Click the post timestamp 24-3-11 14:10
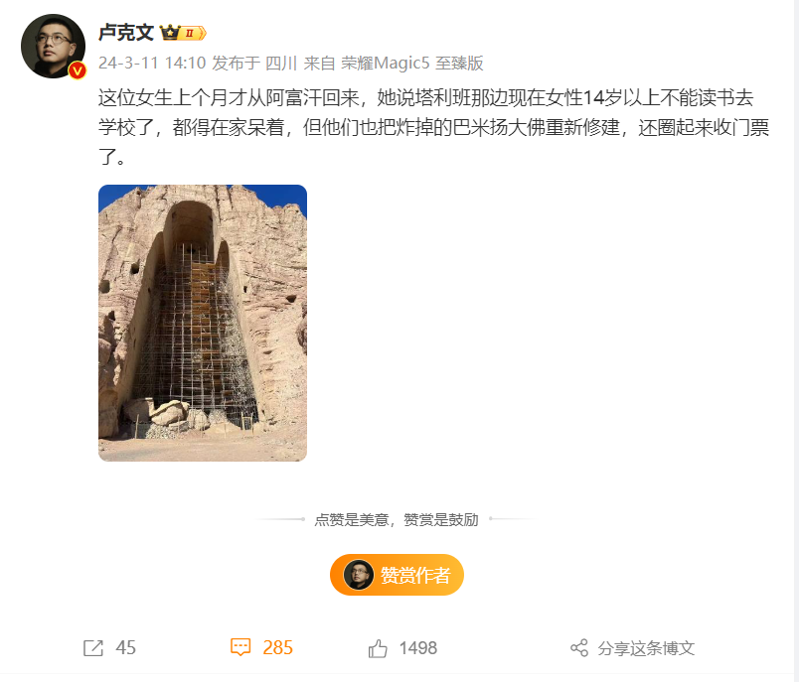The width and height of the screenshot is (799, 682). coord(152,64)
